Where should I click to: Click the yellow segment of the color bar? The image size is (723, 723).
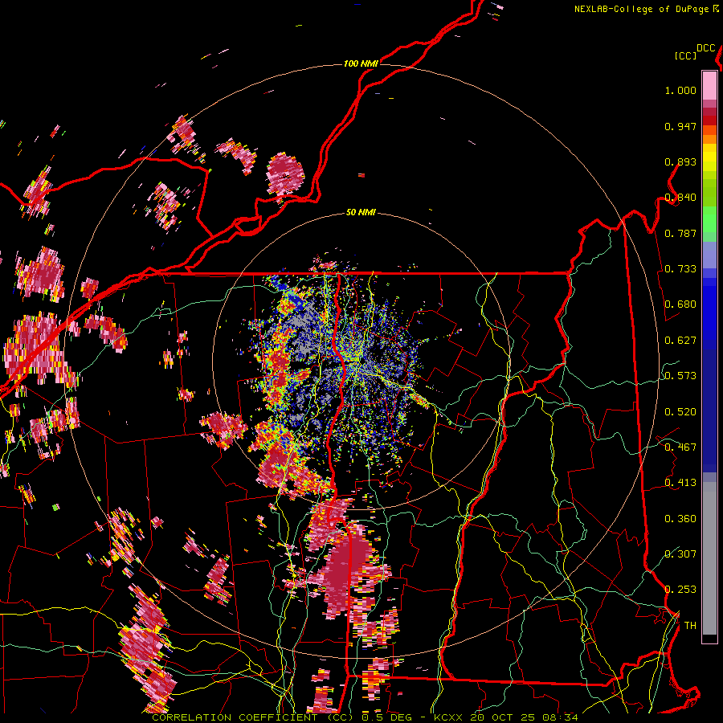coord(709,157)
